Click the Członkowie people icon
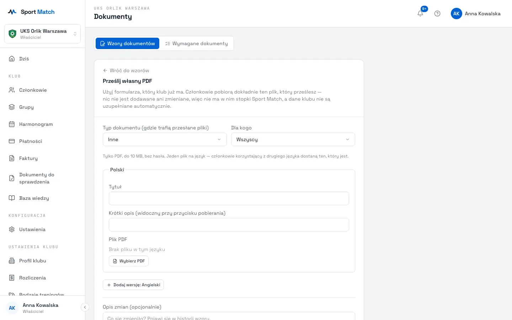Image resolution: width=512 pixels, height=320 pixels. (x=12, y=90)
